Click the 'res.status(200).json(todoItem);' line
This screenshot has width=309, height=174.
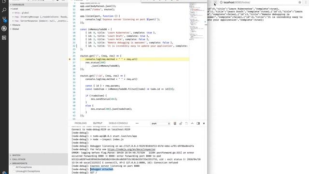pos(112,109)
